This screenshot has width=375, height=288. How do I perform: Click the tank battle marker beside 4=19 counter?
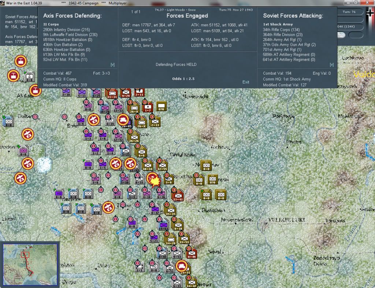[123, 120]
